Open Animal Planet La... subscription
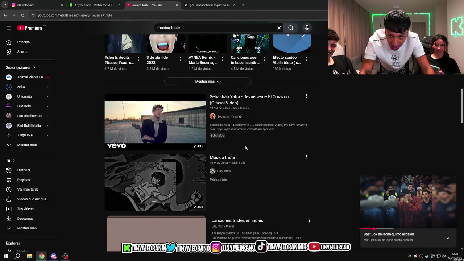This screenshot has width=464, height=261. click(x=28, y=77)
